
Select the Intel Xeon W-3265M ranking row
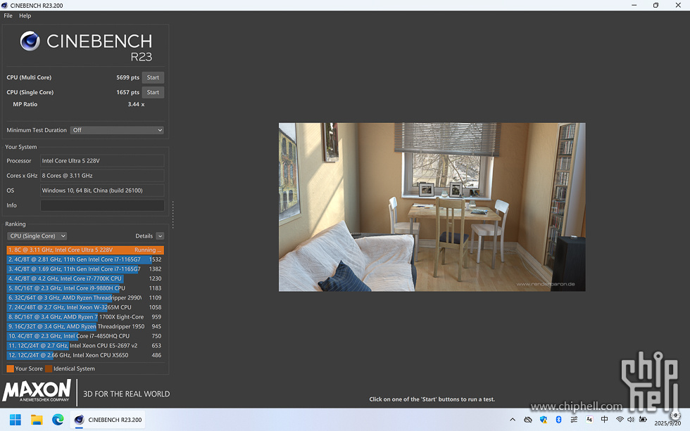(85, 308)
